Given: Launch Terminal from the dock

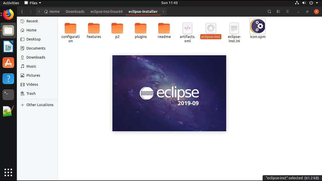Looking at the screenshot, I should 8,95.
